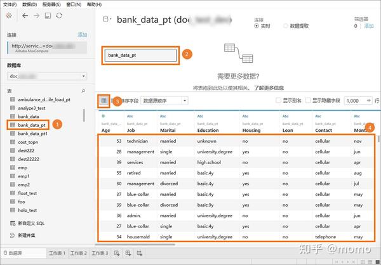Click the data source cylinder icon by title
Viewport: 381px width, 265px height.
(105, 19)
